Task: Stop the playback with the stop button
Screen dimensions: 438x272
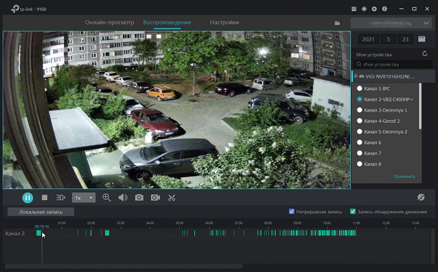Action: click(44, 197)
